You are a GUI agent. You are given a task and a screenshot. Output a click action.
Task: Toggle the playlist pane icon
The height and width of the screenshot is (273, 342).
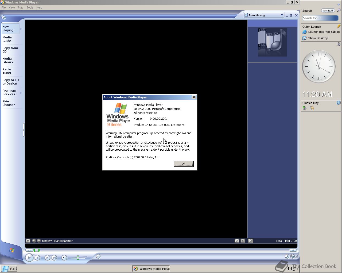pos(251,240)
